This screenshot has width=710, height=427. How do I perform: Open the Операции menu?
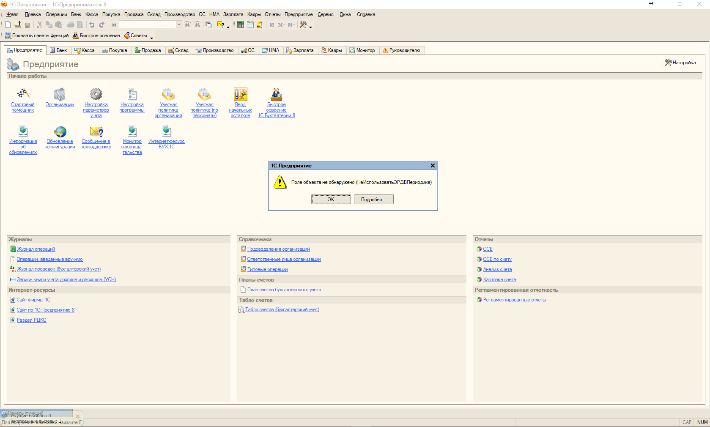coord(56,14)
